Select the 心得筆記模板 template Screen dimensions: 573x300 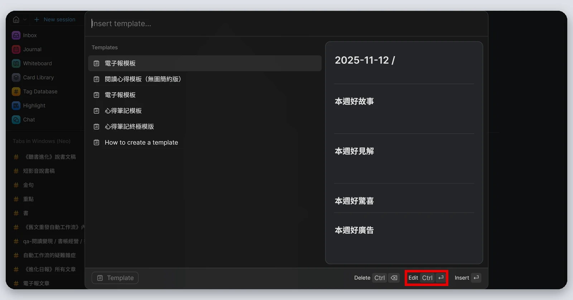205,111
